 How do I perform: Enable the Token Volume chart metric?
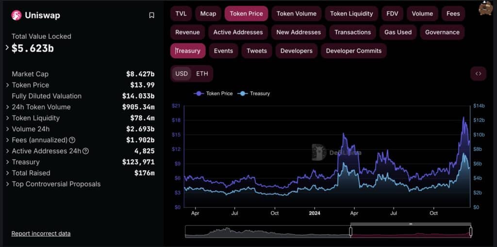[297, 14]
